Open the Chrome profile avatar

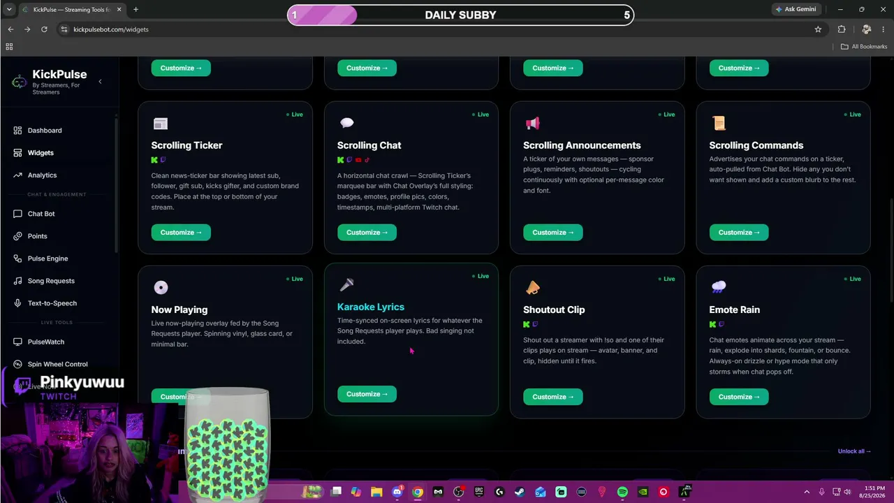pos(867,29)
